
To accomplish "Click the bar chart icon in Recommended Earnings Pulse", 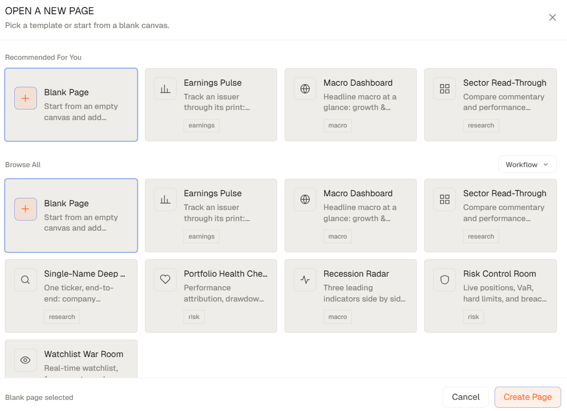I will [x=165, y=88].
